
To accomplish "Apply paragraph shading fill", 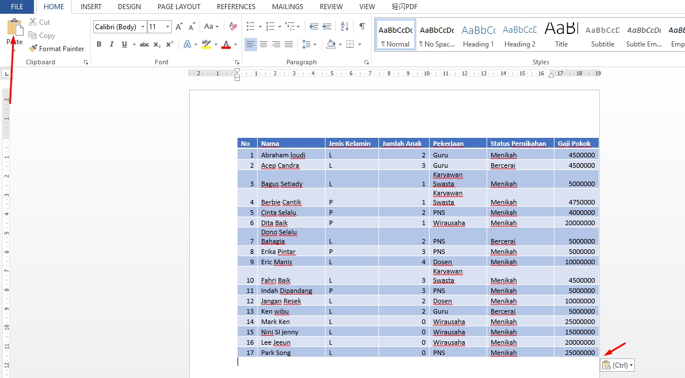I will coord(331,44).
